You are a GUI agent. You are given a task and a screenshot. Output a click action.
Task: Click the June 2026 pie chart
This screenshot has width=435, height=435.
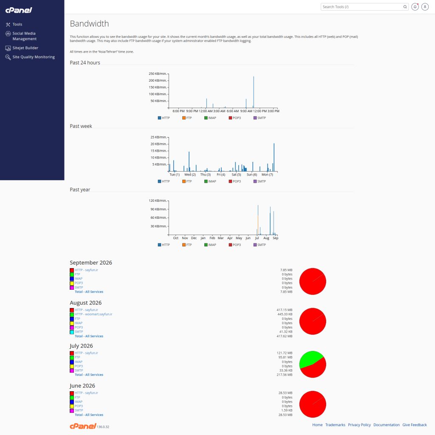coord(313,404)
